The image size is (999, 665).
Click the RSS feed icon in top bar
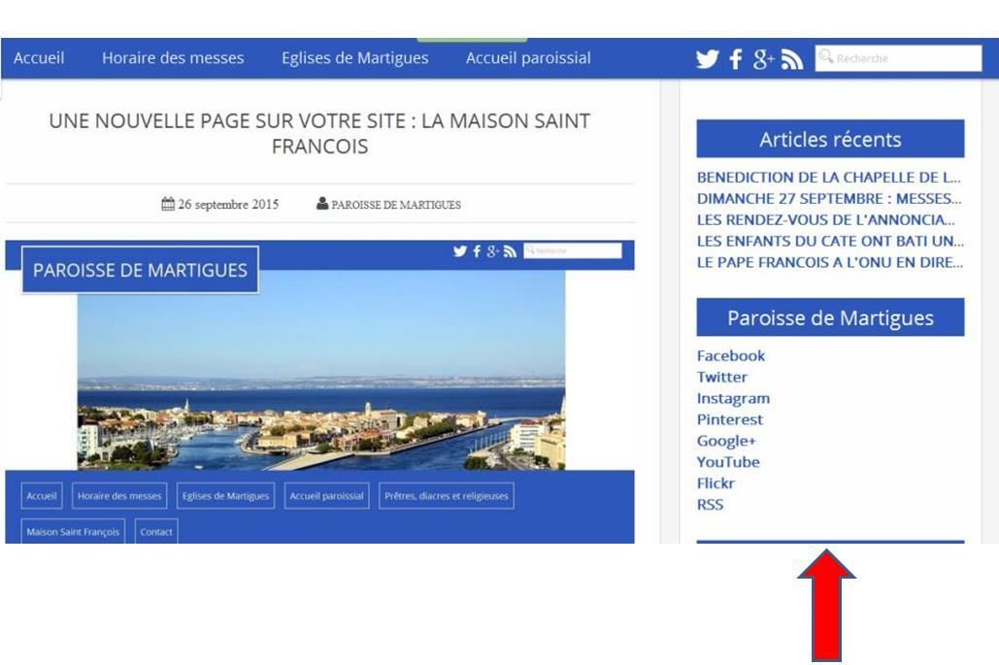792,59
